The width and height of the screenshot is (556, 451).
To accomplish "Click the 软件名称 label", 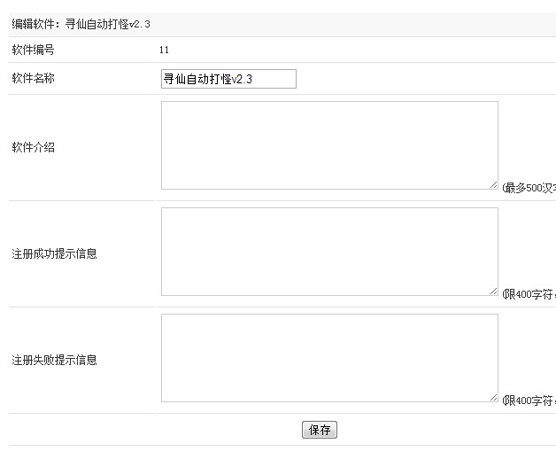I will pos(33,79).
